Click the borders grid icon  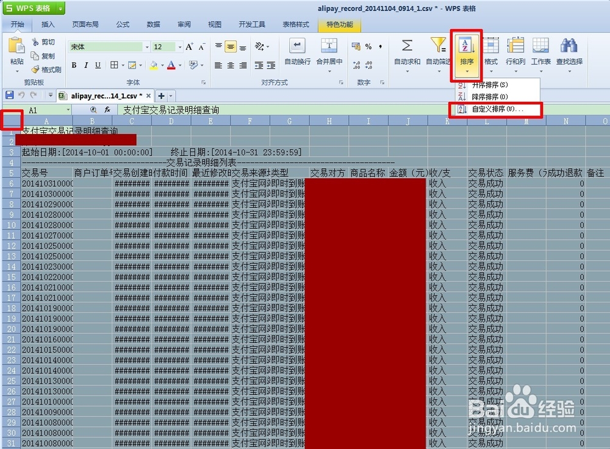[x=114, y=65]
